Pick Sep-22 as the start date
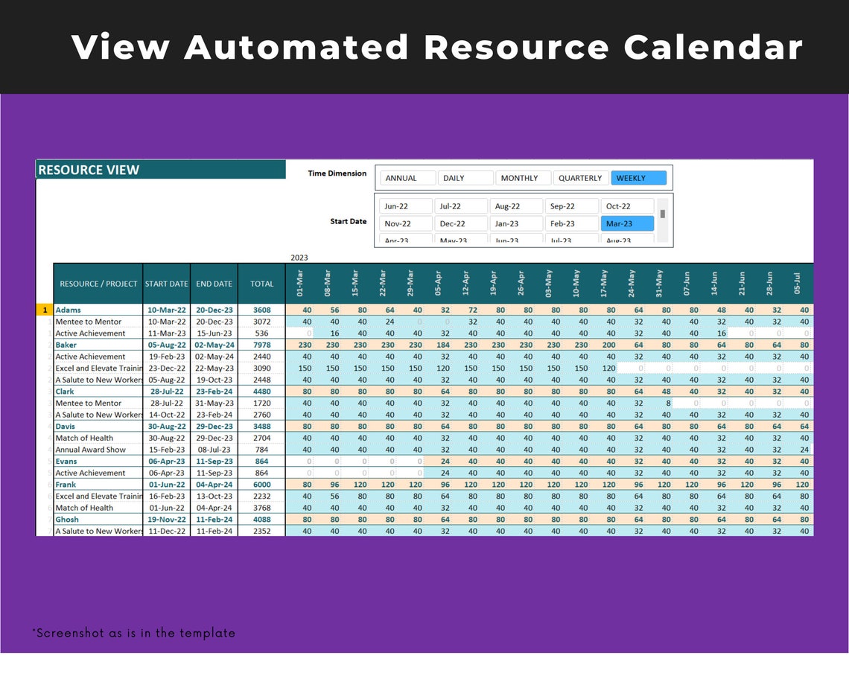Screen dimensions: 849x679 point(572,206)
